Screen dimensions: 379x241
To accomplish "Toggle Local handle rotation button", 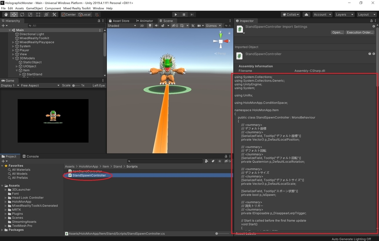I will point(84,14).
